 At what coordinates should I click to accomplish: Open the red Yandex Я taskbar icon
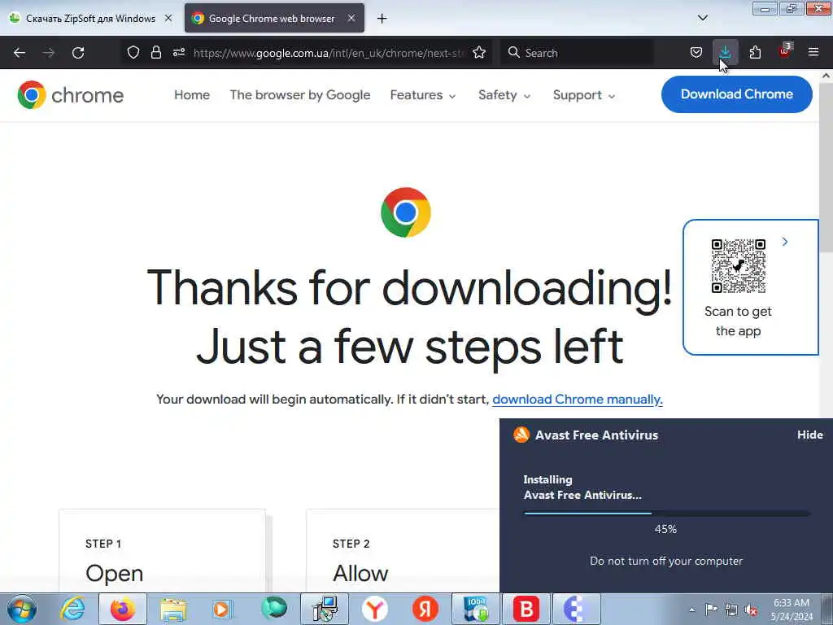(x=425, y=609)
